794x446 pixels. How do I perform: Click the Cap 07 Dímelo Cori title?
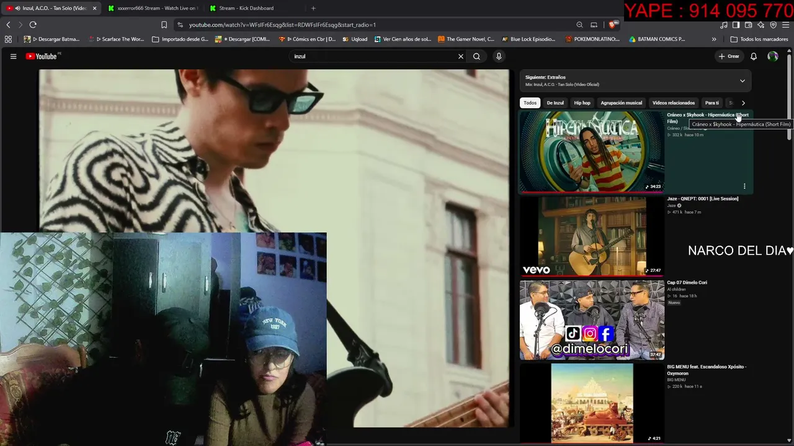(x=687, y=282)
